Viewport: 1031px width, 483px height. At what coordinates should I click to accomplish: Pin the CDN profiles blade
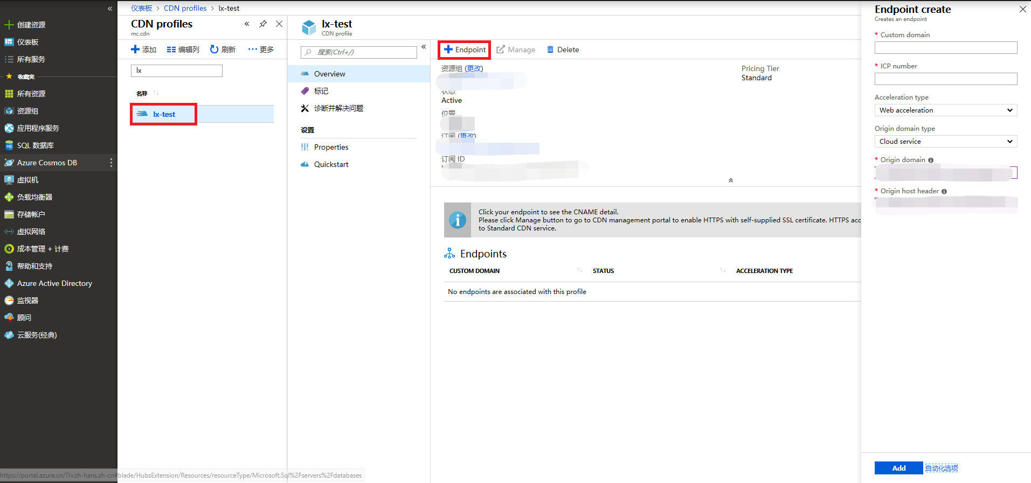[x=263, y=24]
